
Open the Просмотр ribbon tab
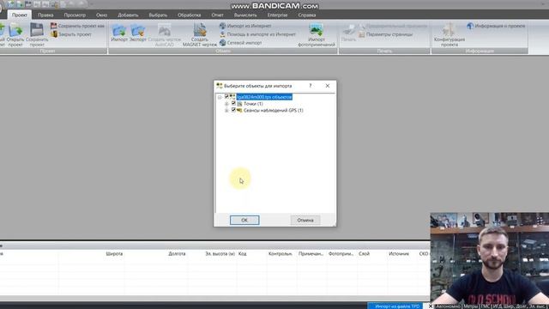point(75,15)
